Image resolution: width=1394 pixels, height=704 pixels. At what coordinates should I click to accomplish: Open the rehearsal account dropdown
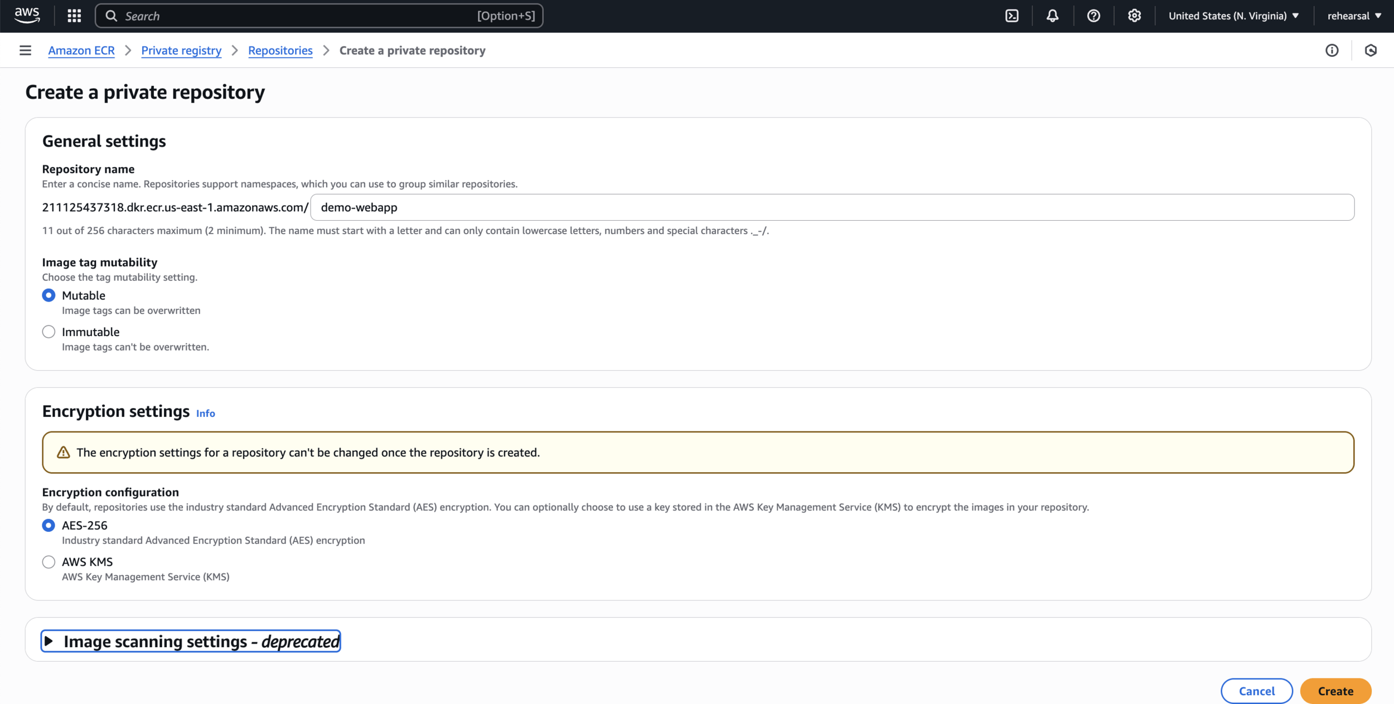click(x=1354, y=16)
